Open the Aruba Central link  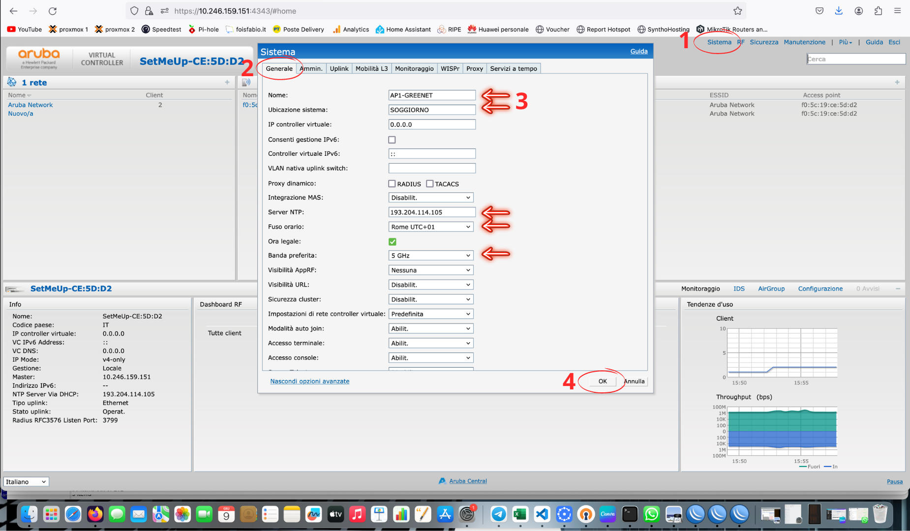(468, 481)
